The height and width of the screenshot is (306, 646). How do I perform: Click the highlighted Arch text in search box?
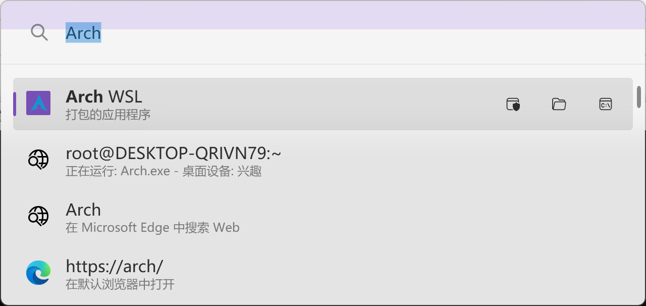83,33
